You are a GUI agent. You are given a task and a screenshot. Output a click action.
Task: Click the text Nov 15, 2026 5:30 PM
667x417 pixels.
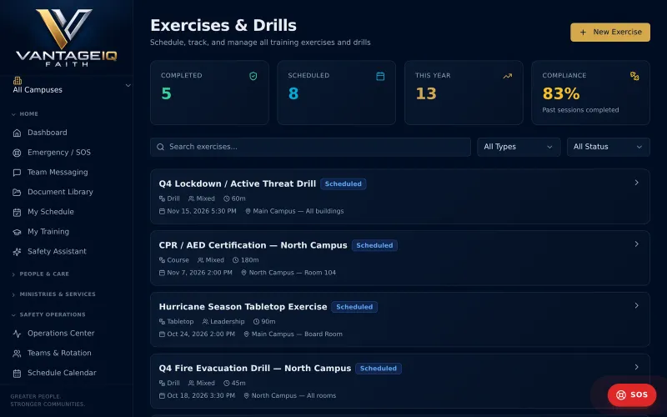coord(202,211)
